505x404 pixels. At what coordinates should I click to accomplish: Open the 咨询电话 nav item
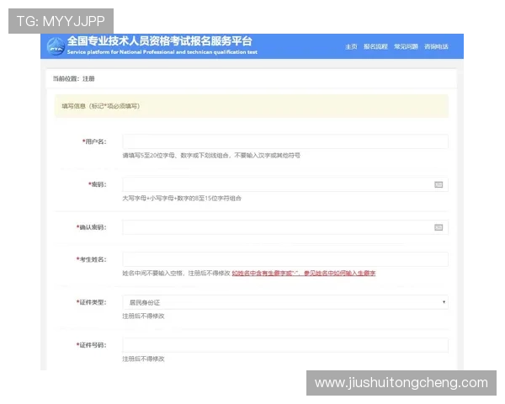tap(436, 47)
